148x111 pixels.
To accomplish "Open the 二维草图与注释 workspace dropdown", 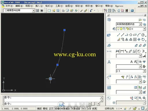I will tap(34, 10).
